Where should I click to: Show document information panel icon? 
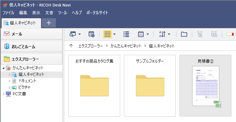(91, 34)
